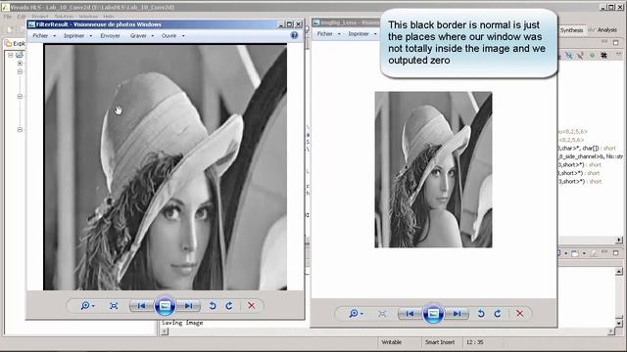Maximize the console panel at lower right
The width and height of the screenshot is (627, 352).
point(616,253)
